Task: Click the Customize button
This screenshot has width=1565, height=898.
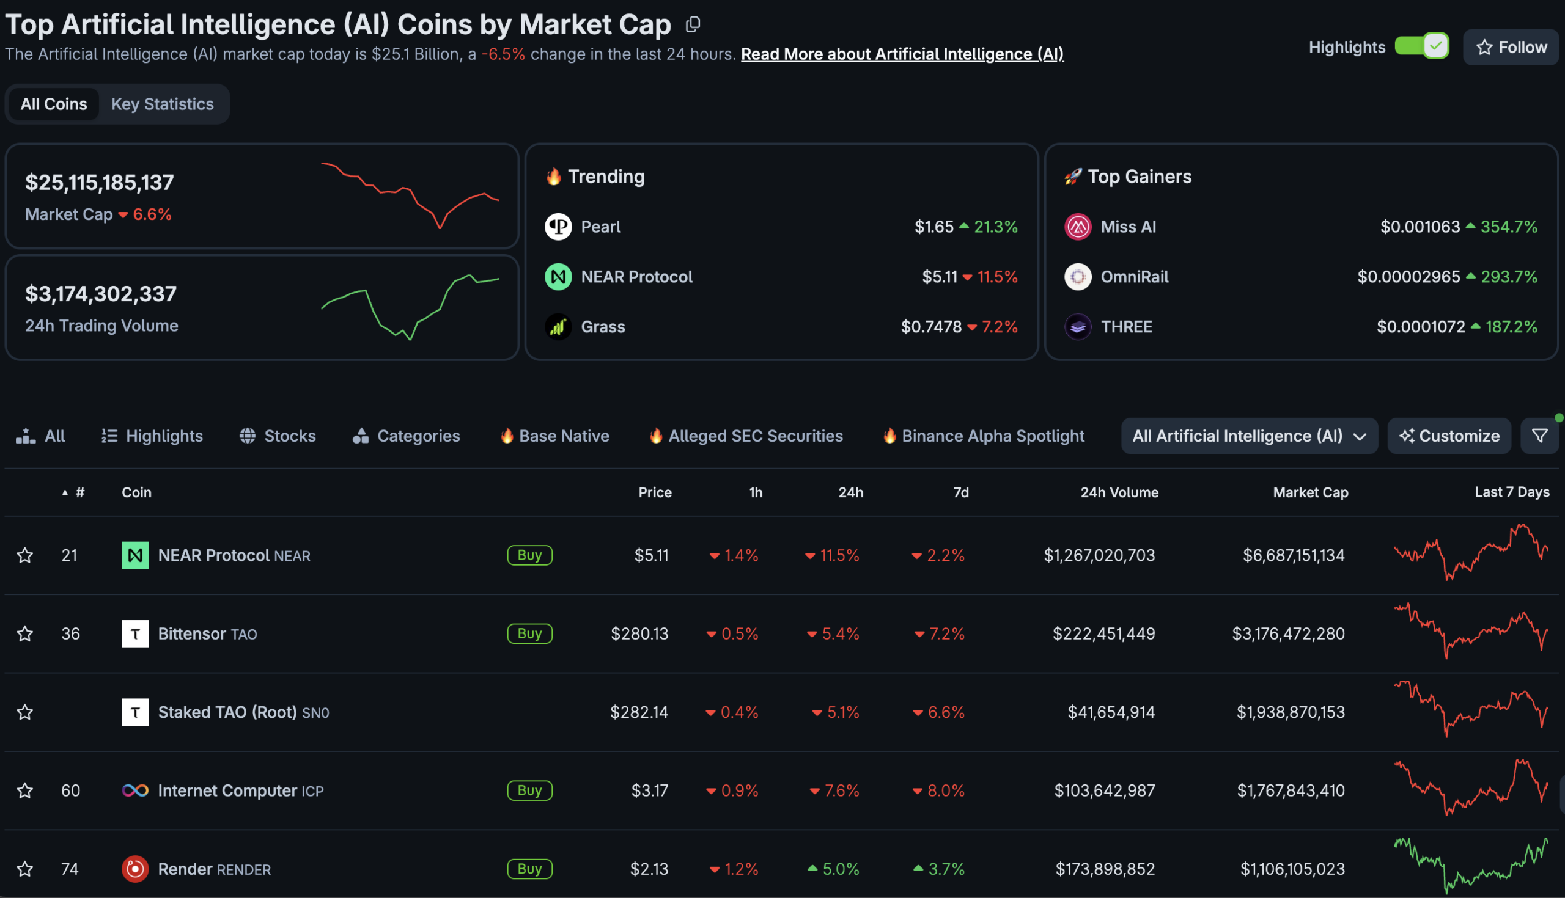Action: (x=1448, y=436)
